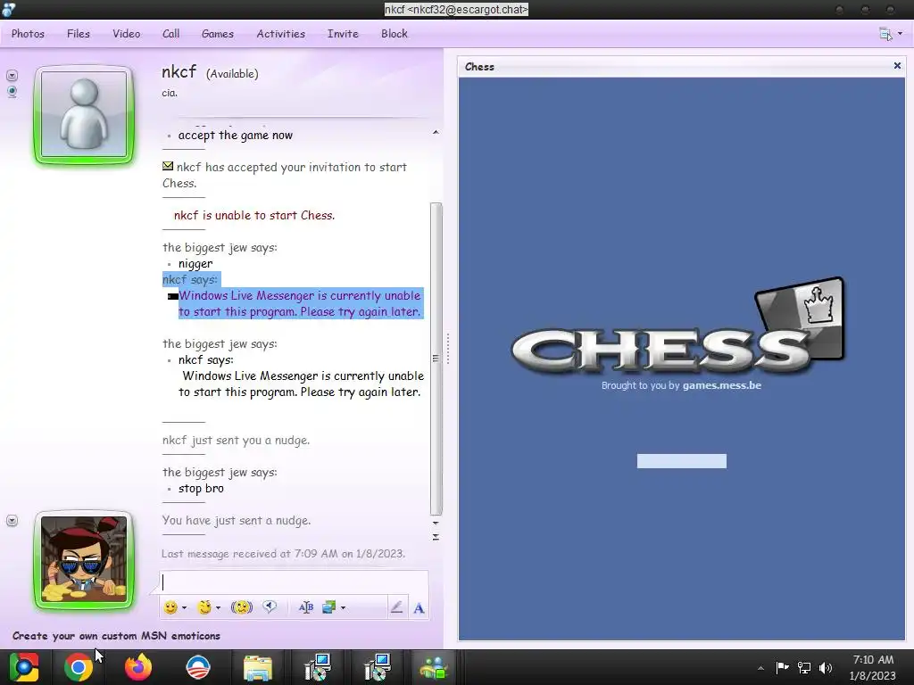Click the contact name 'nkcf' heading
This screenshot has width=914, height=685.
click(179, 71)
